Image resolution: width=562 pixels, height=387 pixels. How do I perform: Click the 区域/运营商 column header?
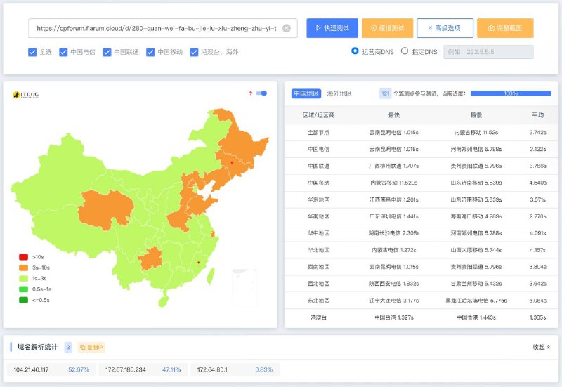click(318, 115)
